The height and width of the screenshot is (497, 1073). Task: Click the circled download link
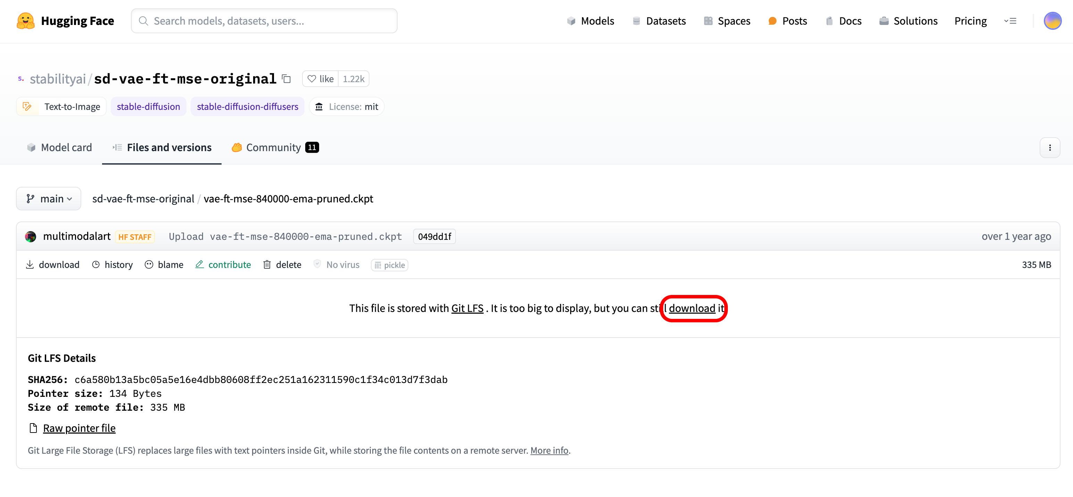click(692, 308)
